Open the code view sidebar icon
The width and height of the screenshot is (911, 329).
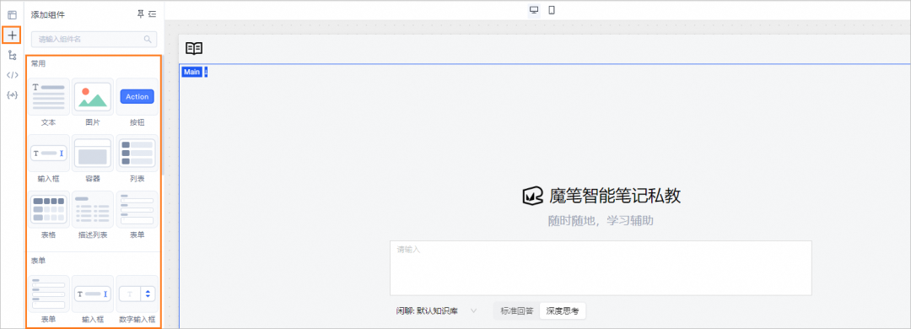click(12, 75)
